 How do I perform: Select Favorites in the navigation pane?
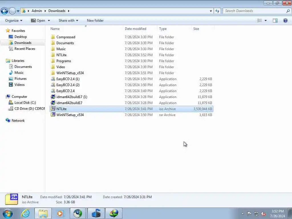click(18, 31)
